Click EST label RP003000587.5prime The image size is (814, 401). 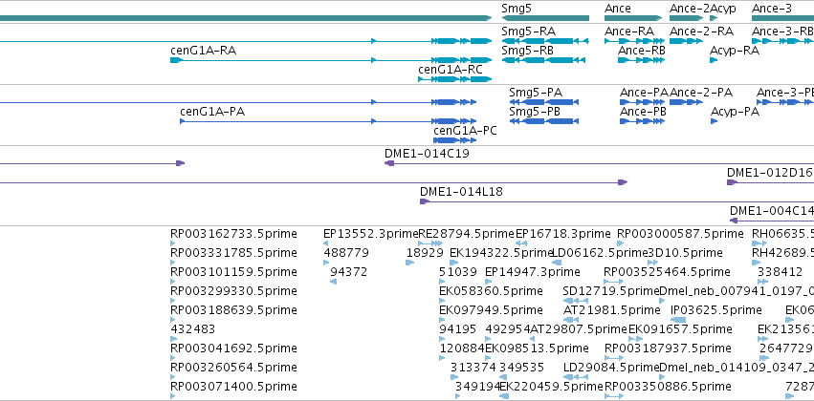[680, 234]
